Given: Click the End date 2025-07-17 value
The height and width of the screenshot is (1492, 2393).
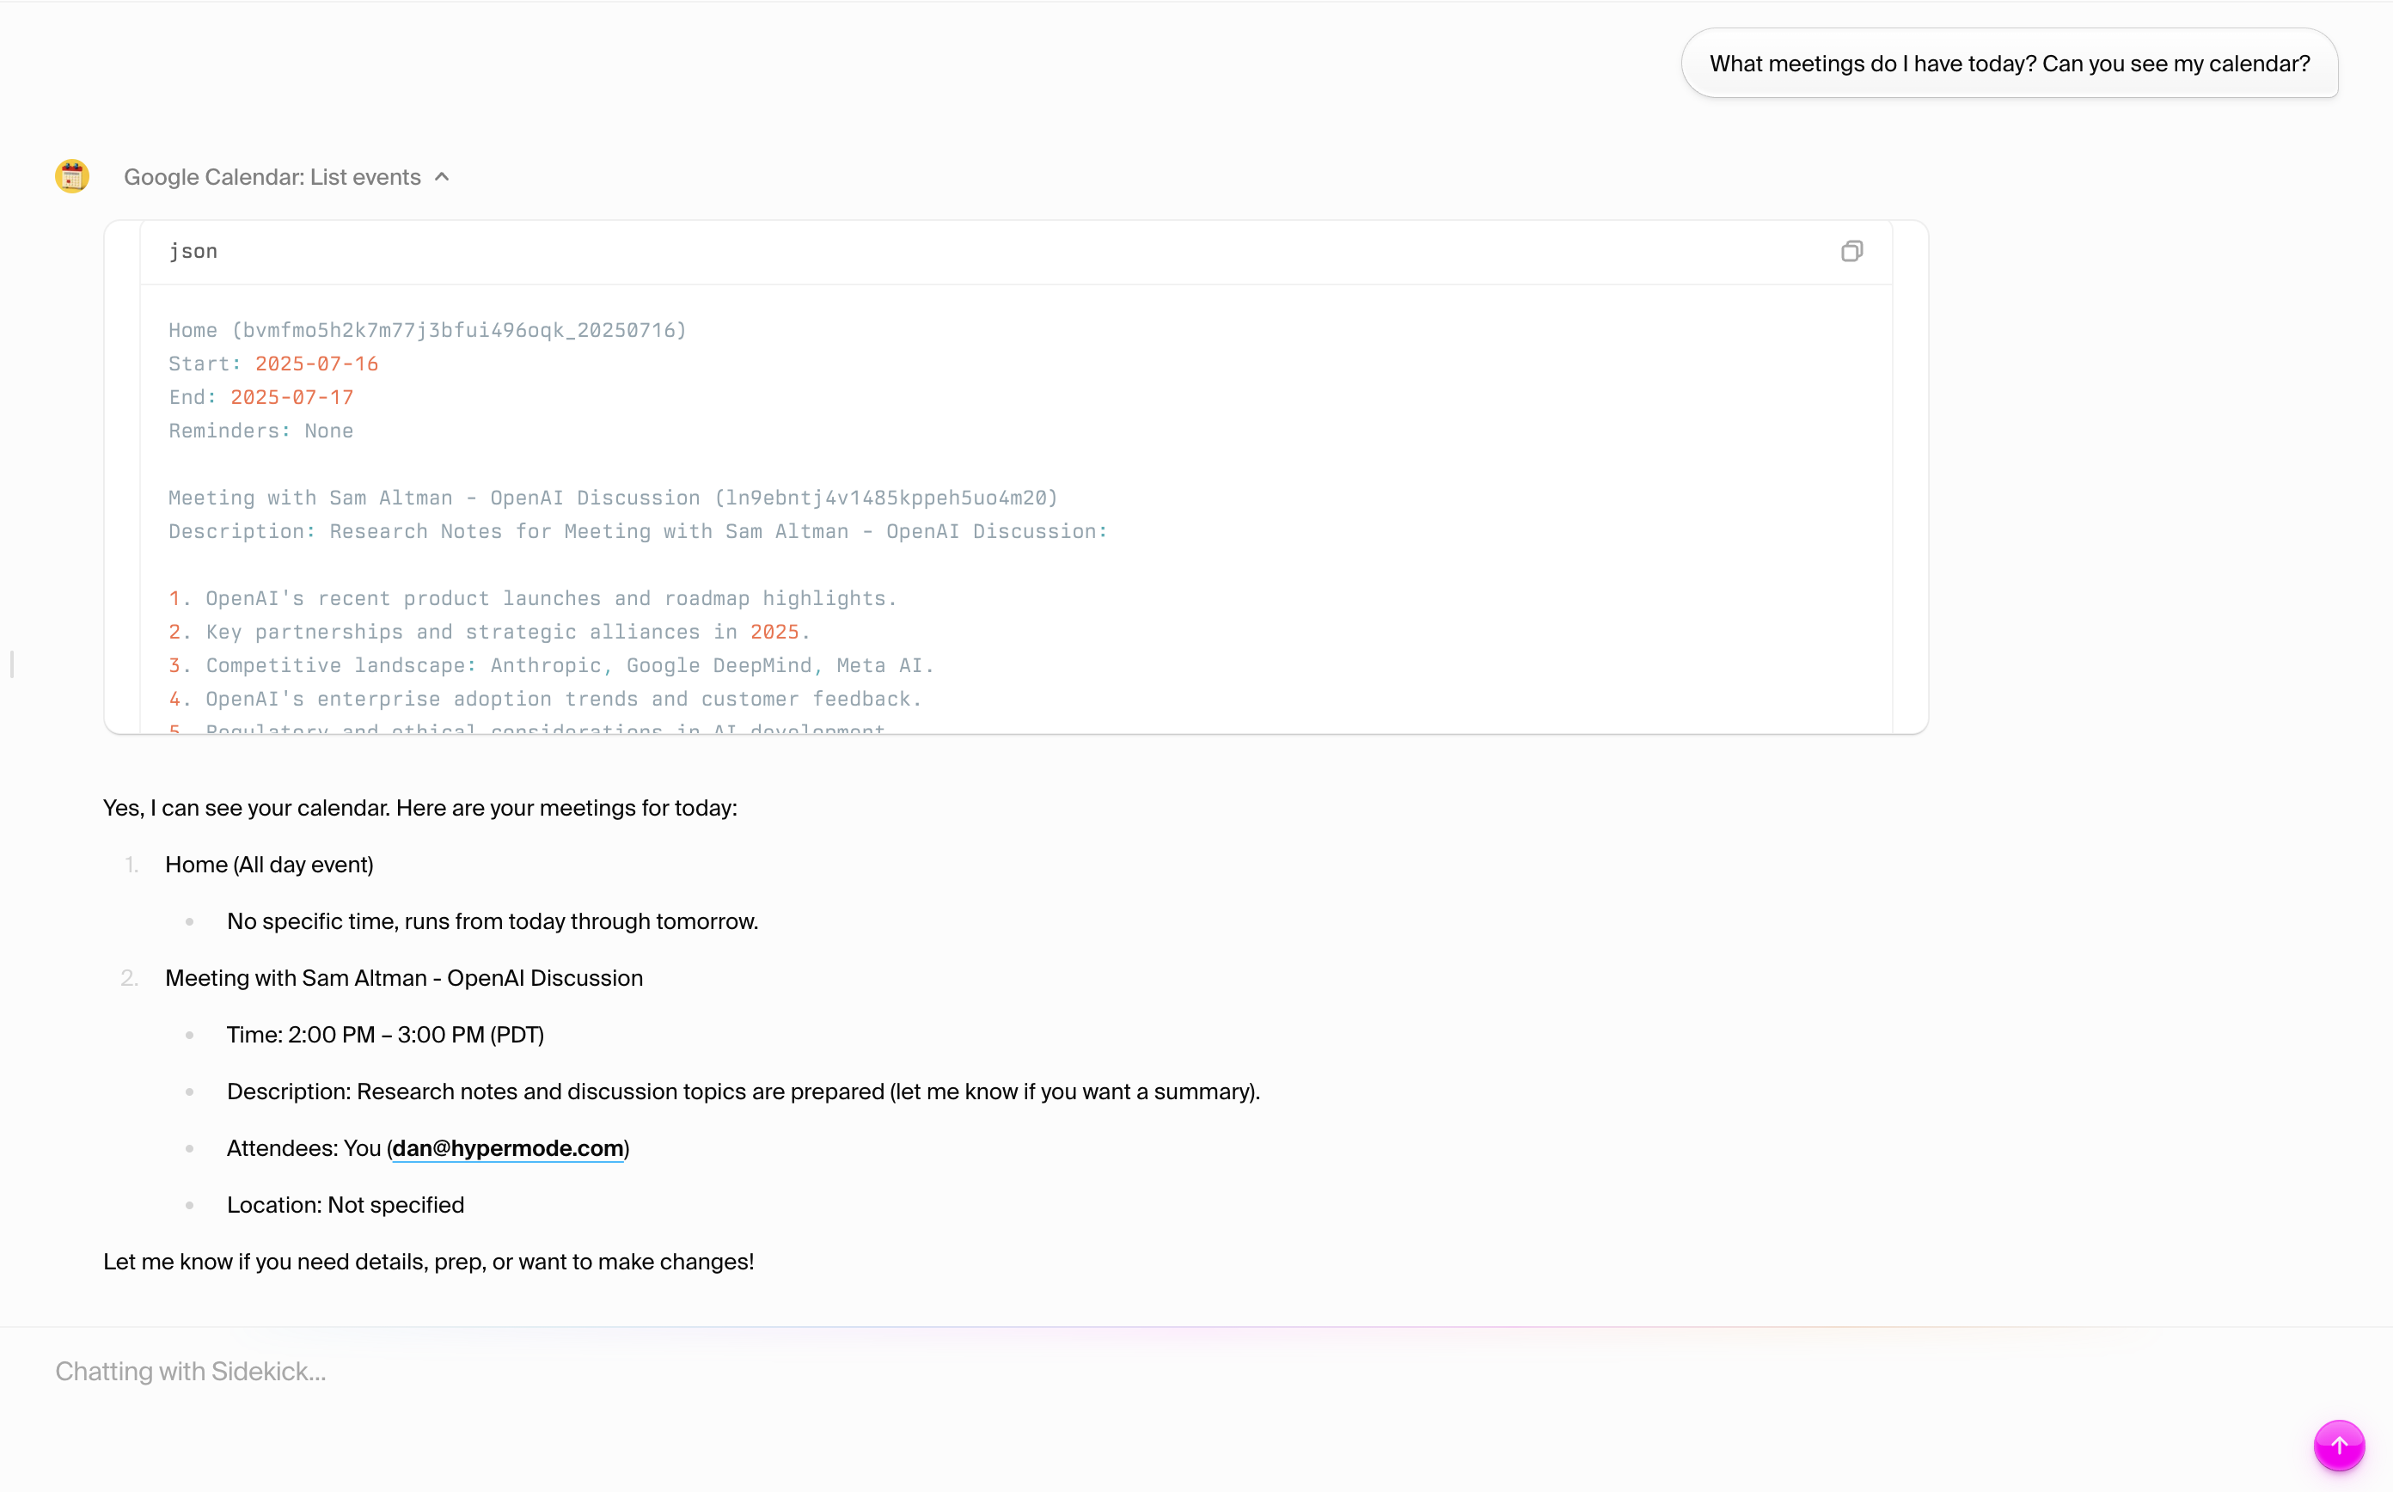Looking at the screenshot, I should 291,398.
